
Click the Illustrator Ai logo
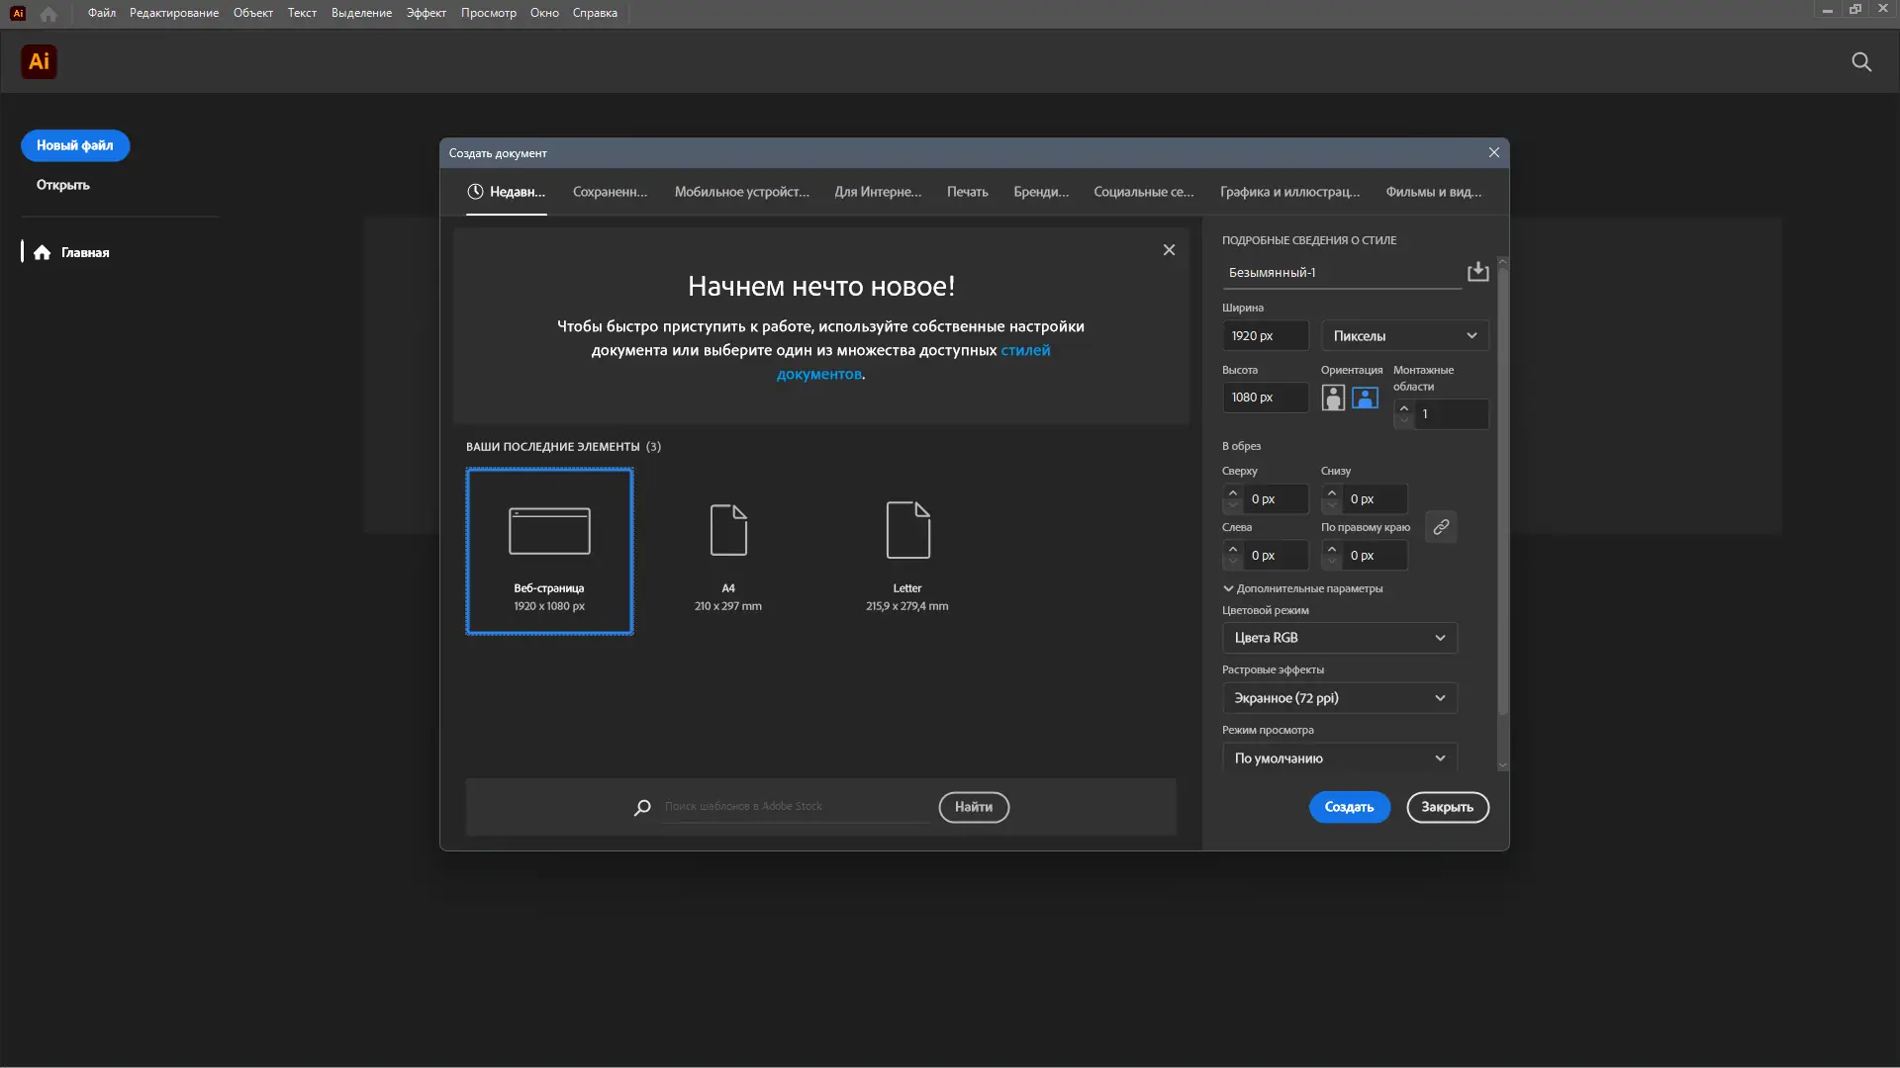[x=39, y=61]
